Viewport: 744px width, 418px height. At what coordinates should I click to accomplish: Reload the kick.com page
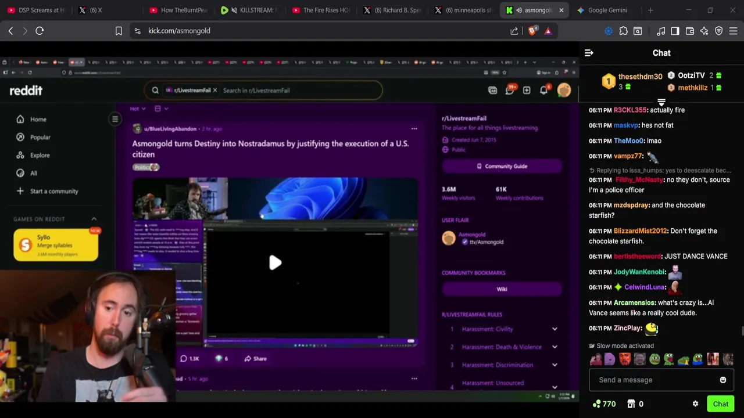click(x=40, y=31)
